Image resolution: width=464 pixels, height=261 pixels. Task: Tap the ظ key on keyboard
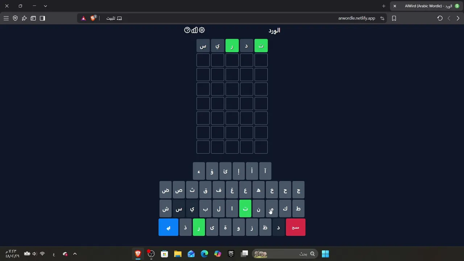pos(265,227)
